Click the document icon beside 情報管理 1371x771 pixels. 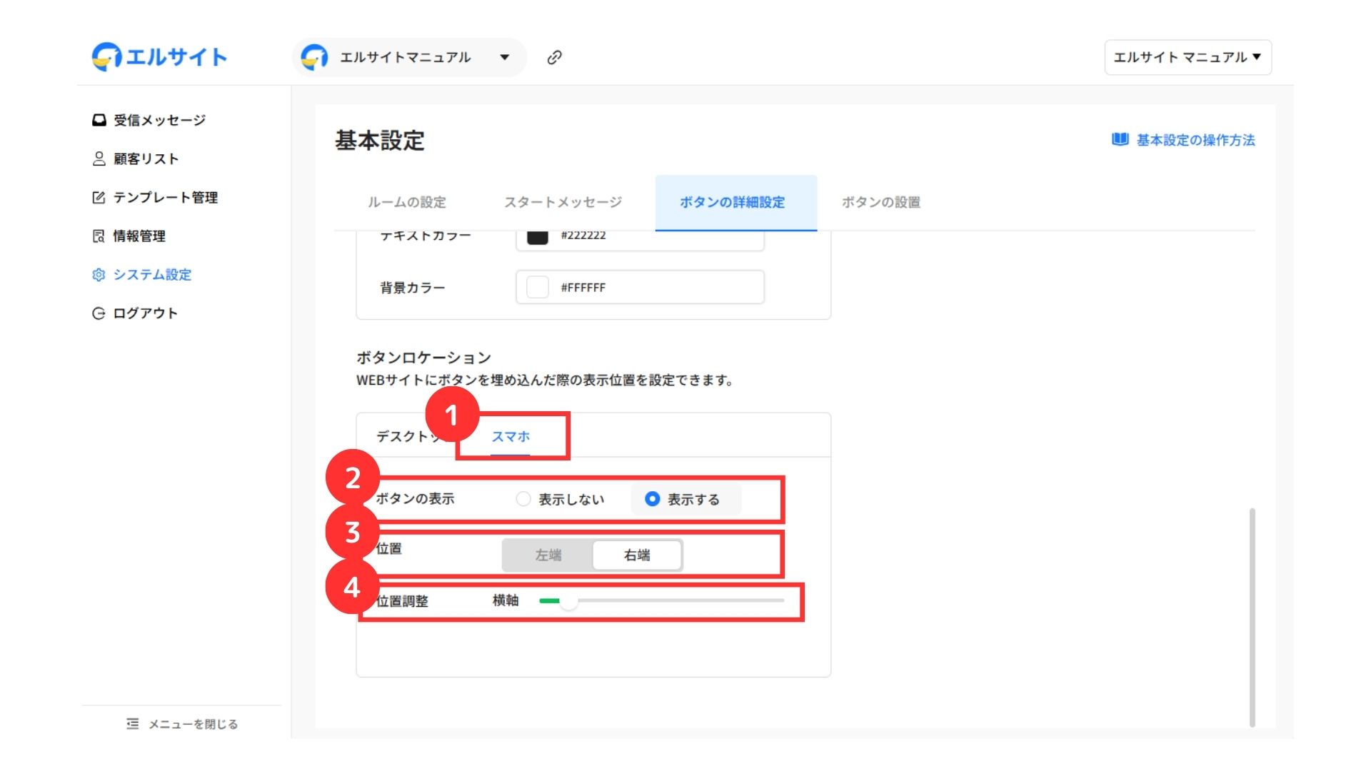[99, 236]
